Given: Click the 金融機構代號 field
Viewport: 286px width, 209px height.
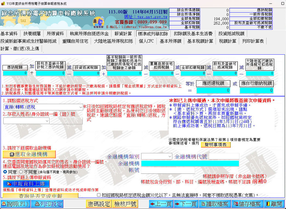Looking at the screenshot, I should point(224,157).
